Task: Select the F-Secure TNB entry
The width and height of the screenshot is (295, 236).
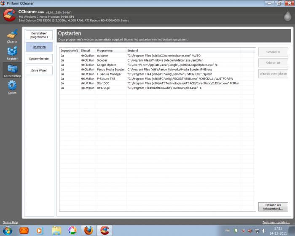Action: [158, 79]
